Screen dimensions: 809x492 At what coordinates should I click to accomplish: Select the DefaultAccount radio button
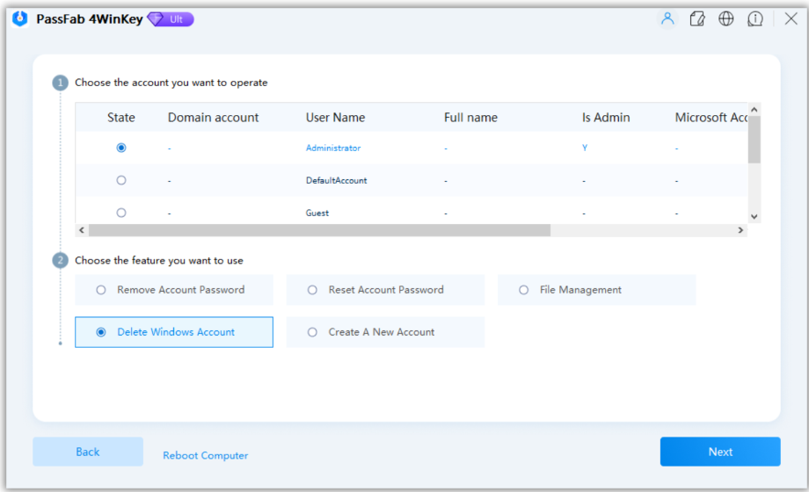tap(121, 180)
